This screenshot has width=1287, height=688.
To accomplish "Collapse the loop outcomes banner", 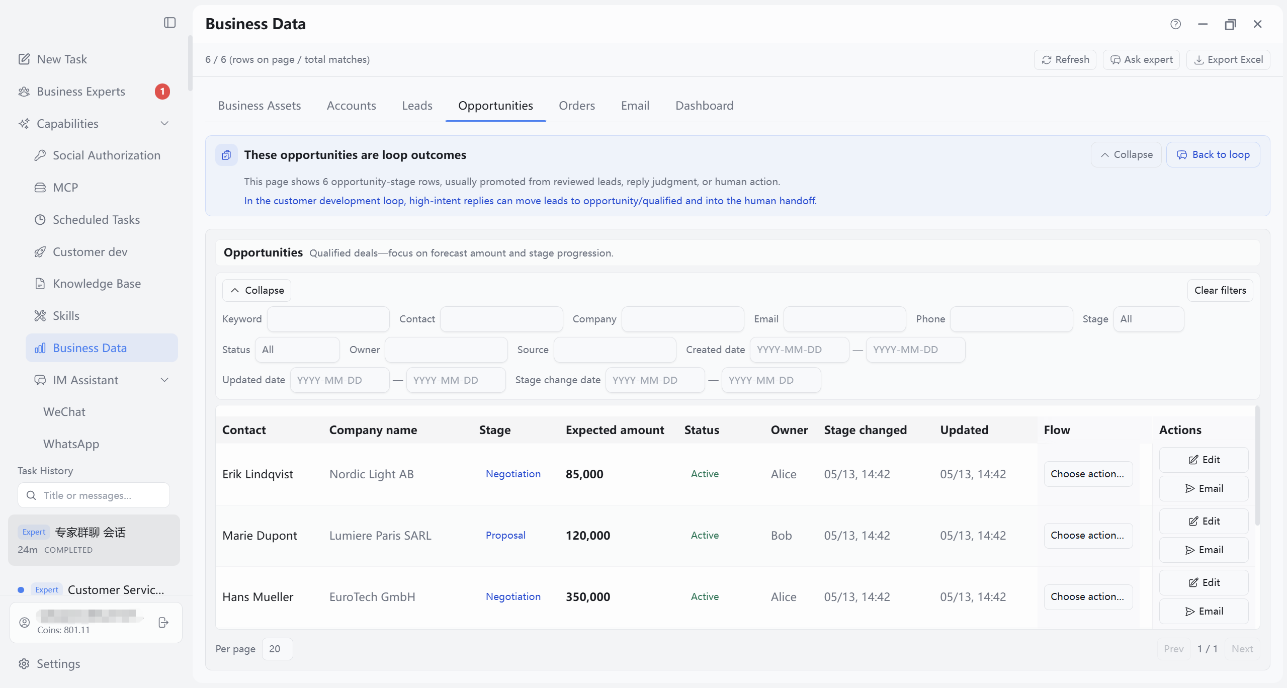I will pos(1126,155).
